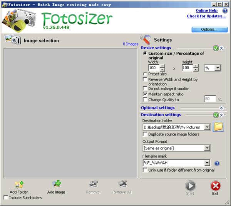This screenshot has height=206, width=231.
Task: Decrease the Width value
Action: tap(162, 69)
